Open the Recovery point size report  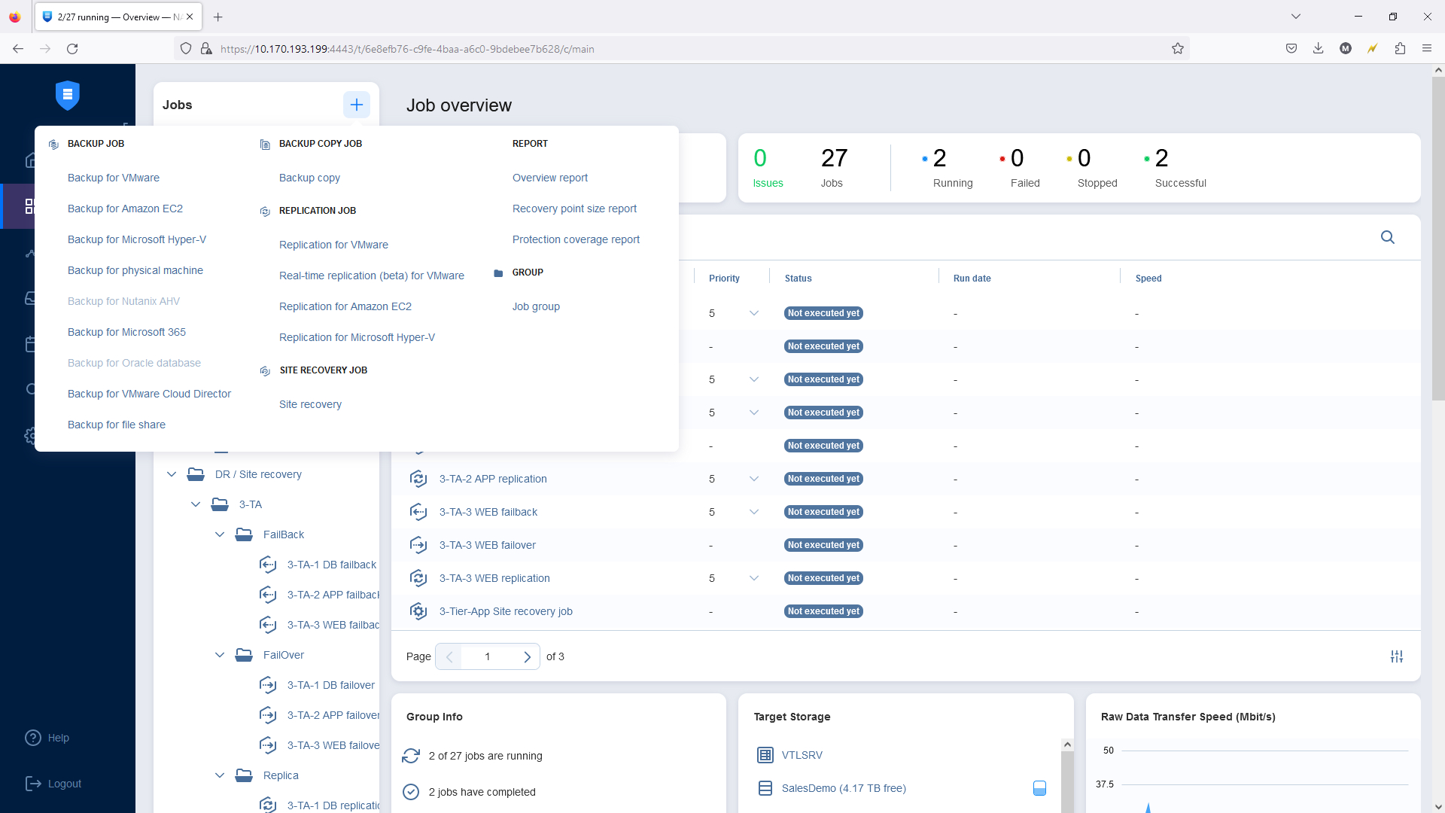coord(574,209)
